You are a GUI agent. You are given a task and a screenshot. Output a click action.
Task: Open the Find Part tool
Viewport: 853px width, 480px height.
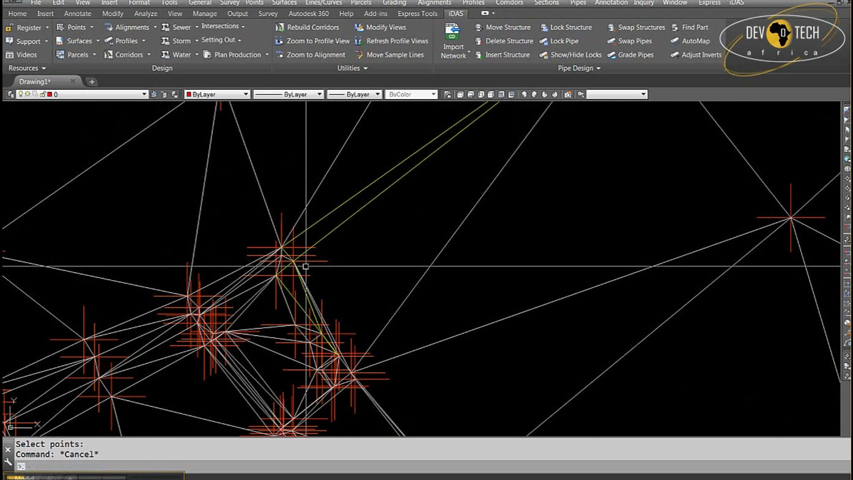(x=689, y=28)
